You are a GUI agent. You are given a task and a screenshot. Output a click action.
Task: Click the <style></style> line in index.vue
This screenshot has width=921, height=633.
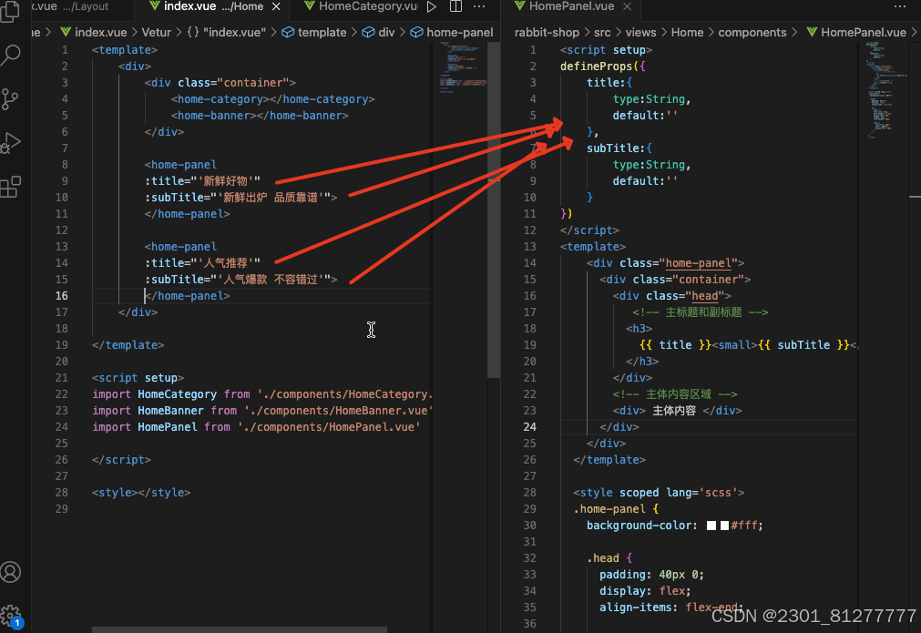(141, 493)
